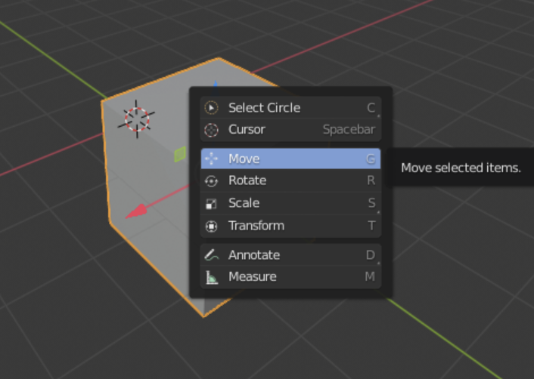Click the 'S' shortcut beside Scale

click(x=371, y=203)
